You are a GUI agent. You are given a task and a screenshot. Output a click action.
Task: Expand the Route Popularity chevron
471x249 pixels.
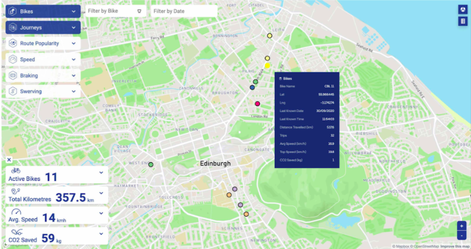point(74,43)
